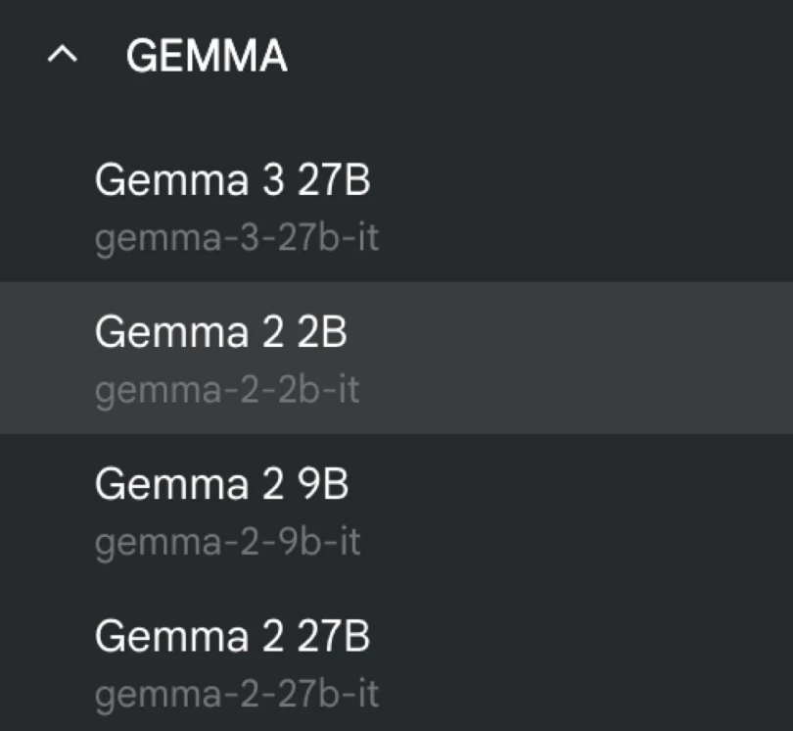The height and width of the screenshot is (731, 793).
Task: Select the gemma-2-9b-it identifier
Action: pyautogui.click(x=228, y=543)
